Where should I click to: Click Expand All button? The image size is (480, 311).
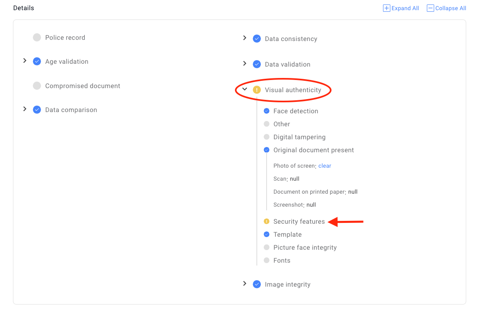pos(401,8)
